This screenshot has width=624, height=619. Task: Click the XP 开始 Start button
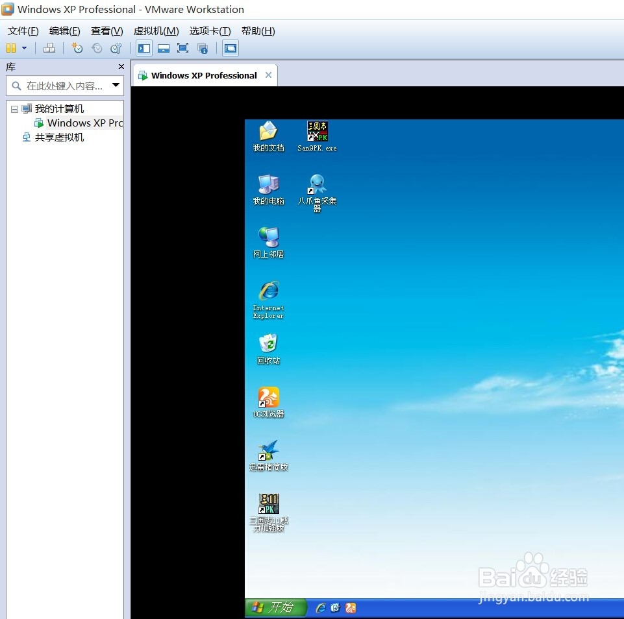[275, 607]
